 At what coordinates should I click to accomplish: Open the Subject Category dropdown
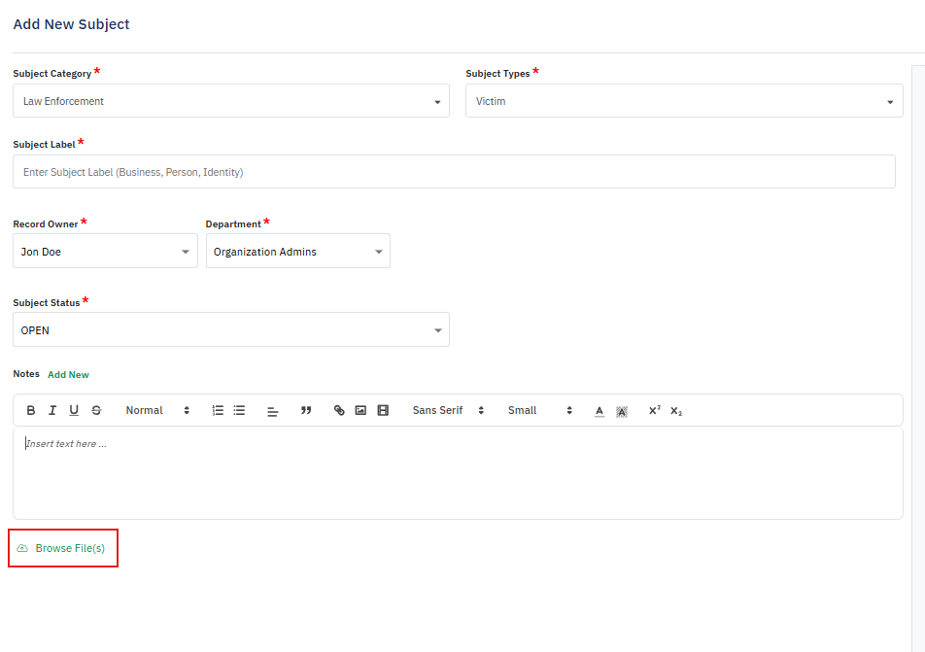(231, 101)
